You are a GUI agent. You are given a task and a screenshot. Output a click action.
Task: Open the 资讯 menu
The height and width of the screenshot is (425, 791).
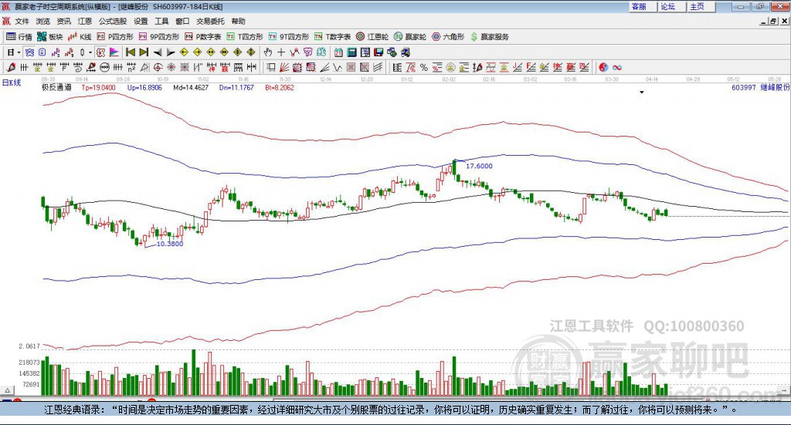click(63, 21)
